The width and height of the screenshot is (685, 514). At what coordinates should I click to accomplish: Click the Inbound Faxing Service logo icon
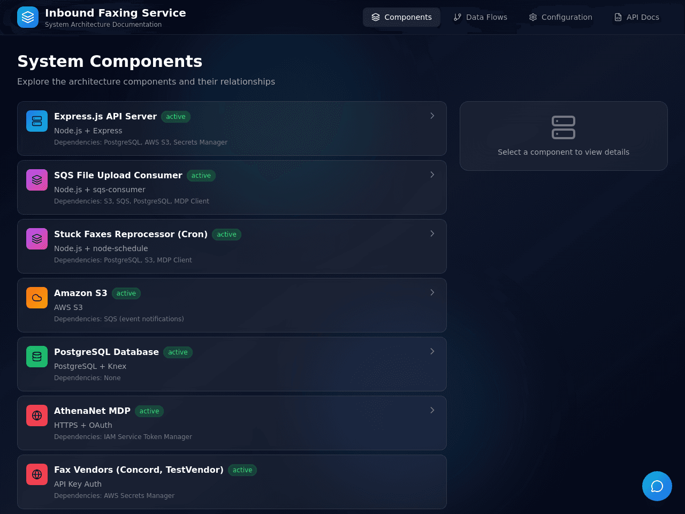click(x=28, y=17)
